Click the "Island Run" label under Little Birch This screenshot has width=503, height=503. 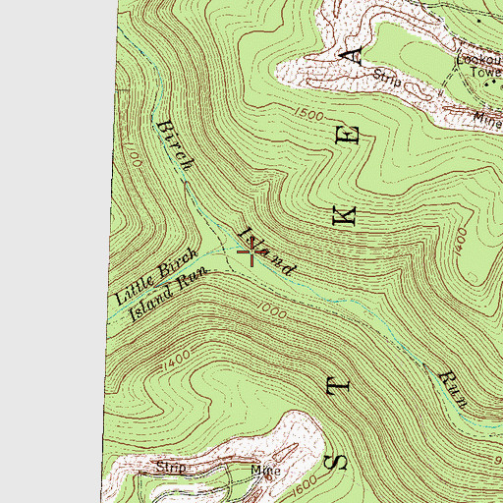168,294
